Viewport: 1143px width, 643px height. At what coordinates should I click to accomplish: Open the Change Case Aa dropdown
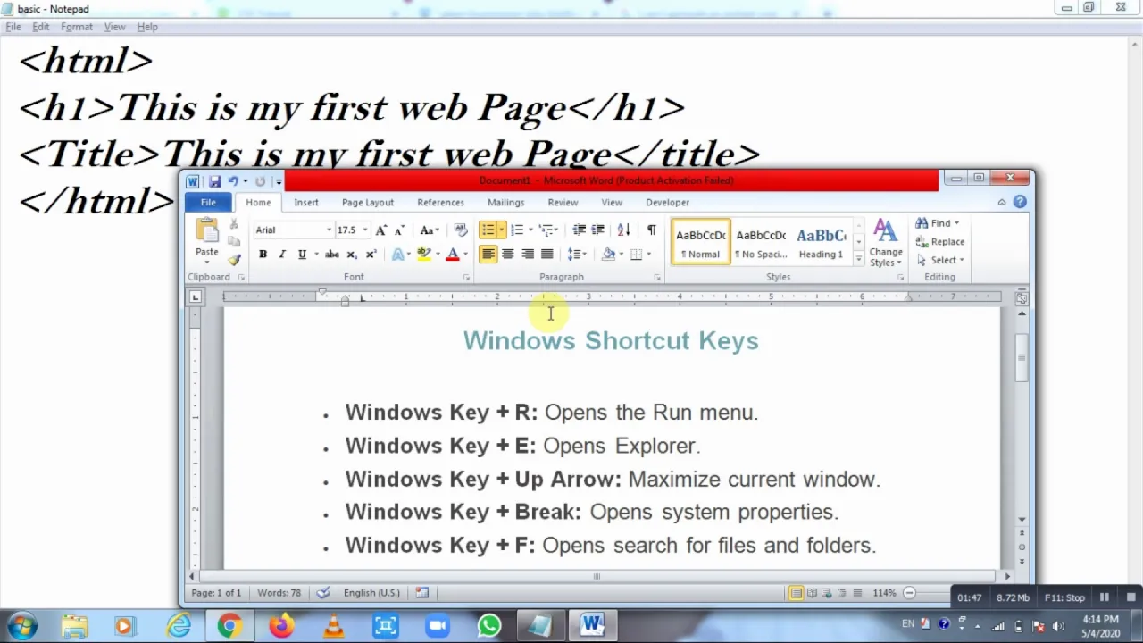pos(429,230)
